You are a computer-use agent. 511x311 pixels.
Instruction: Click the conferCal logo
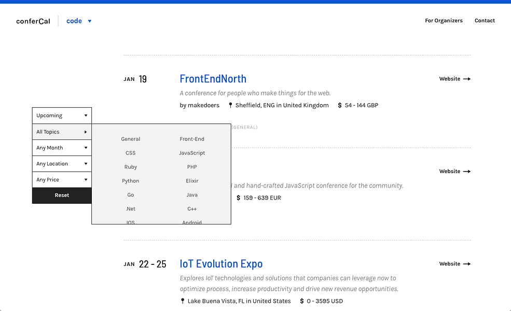click(x=33, y=21)
